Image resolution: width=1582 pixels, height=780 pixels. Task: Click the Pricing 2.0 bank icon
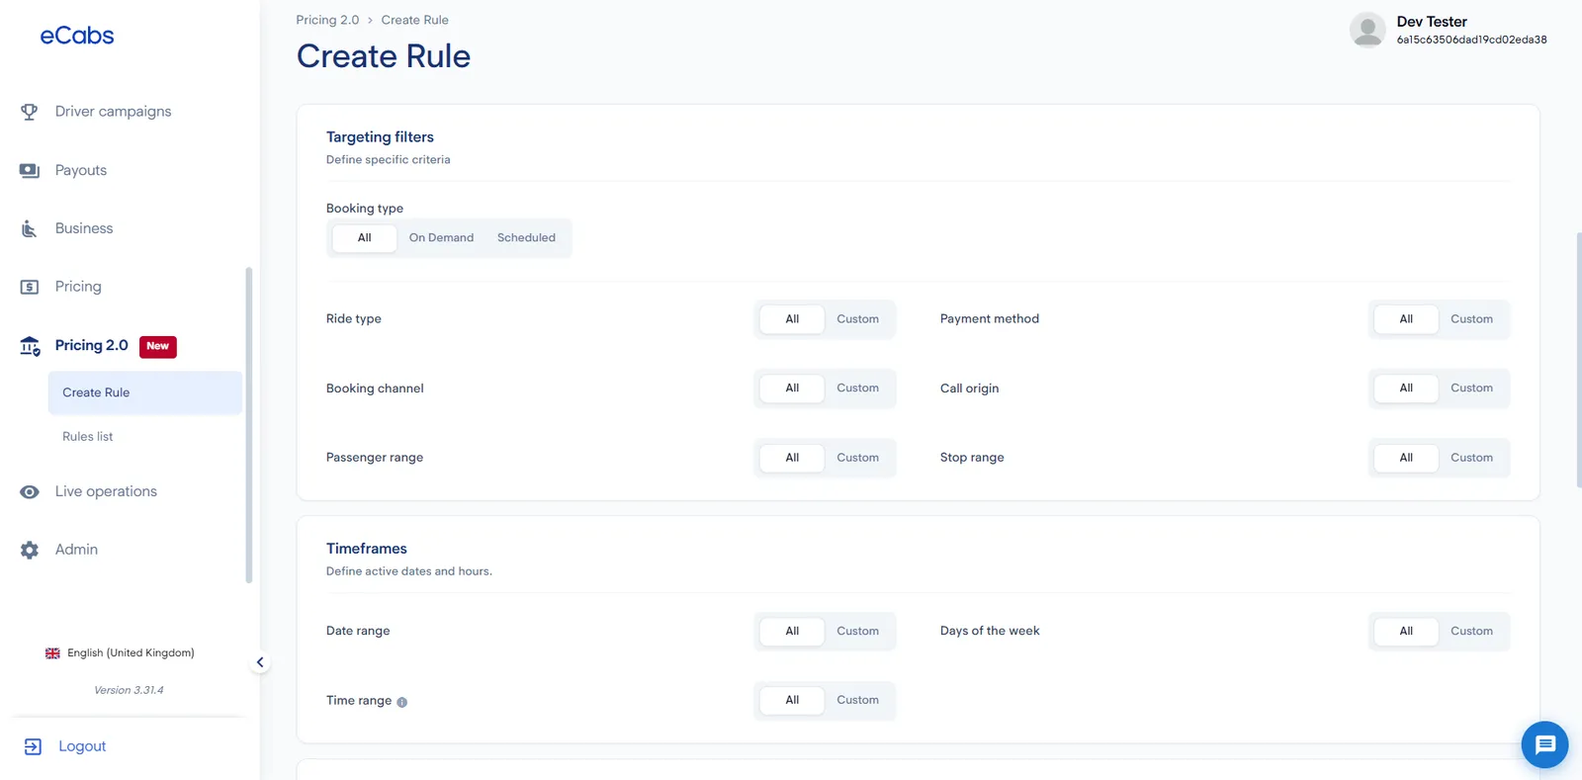(x=30, y=346)
